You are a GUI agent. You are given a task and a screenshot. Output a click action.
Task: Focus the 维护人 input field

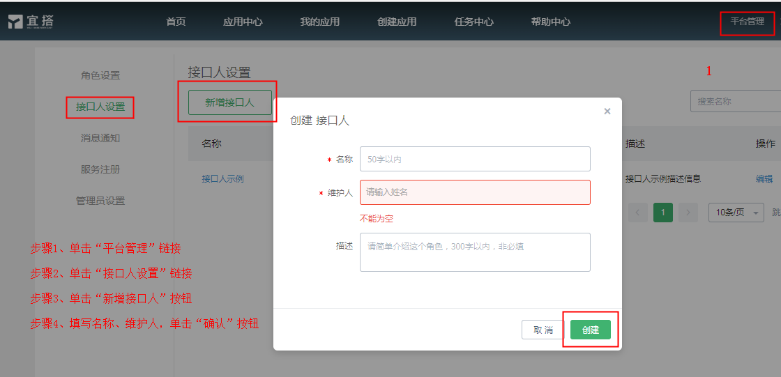coord(475,192)
